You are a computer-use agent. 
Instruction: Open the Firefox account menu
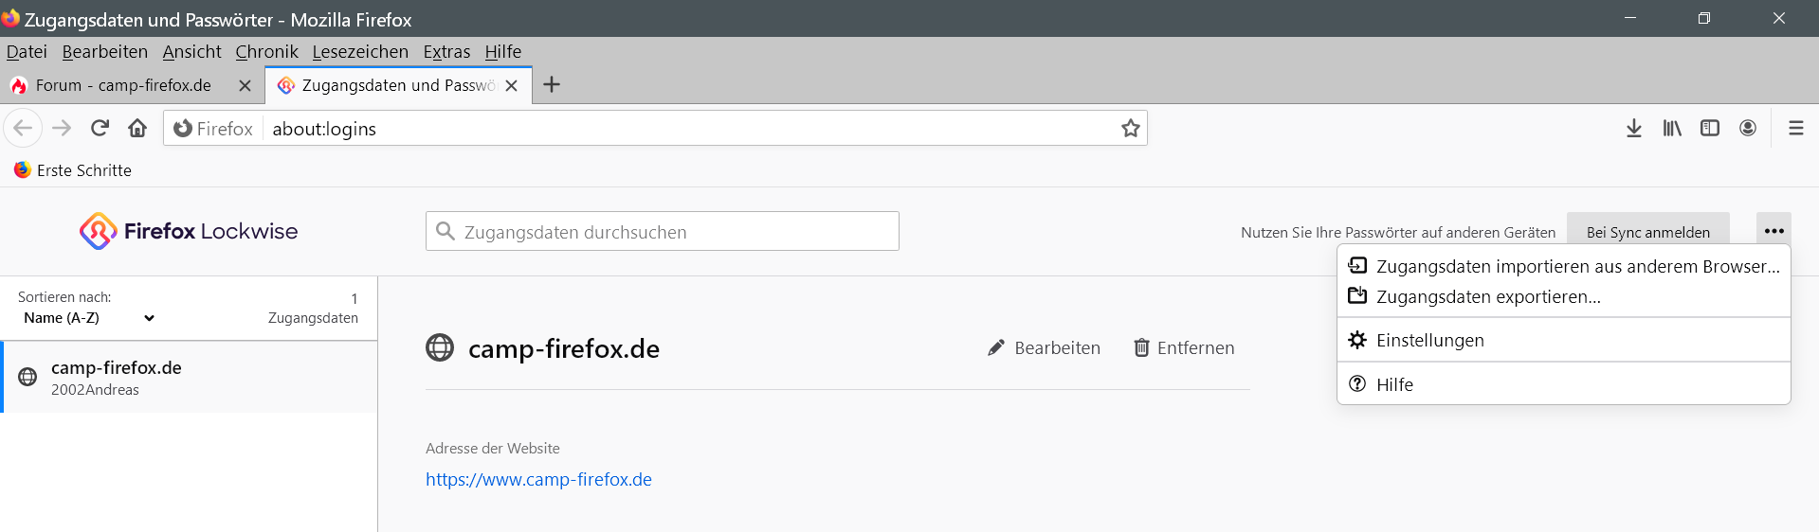pos(1747,128)
